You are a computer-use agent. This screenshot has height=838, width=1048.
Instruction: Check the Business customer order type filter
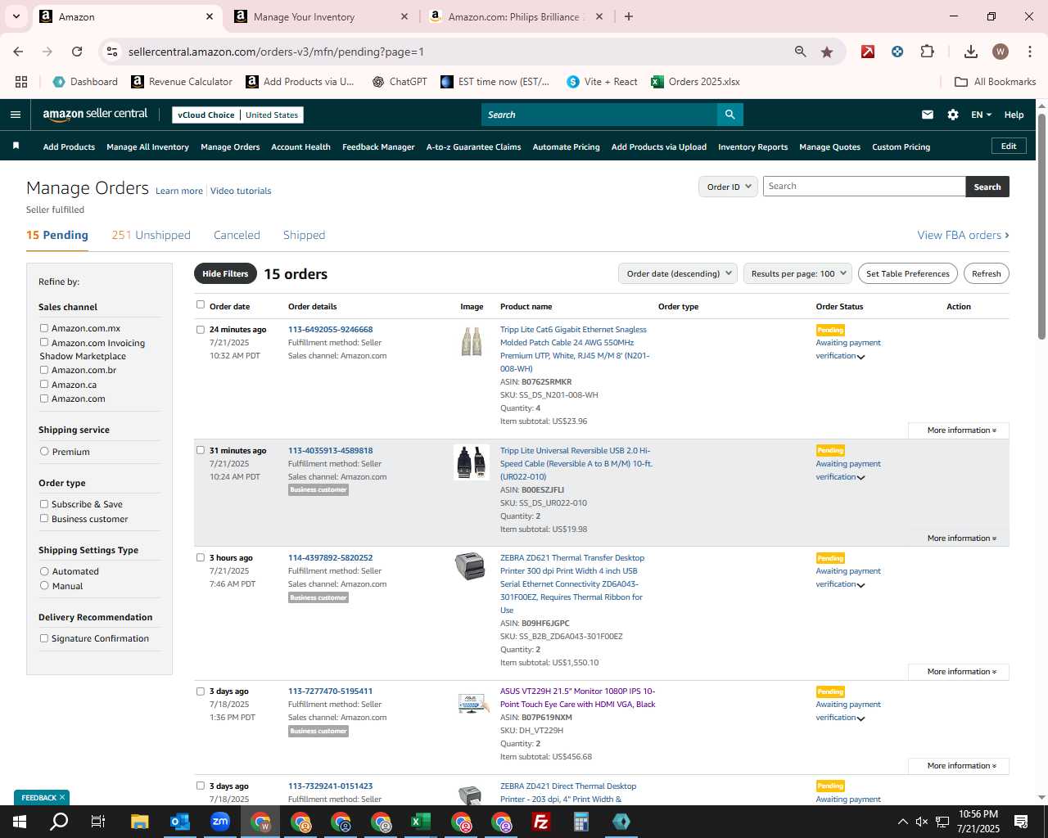[x=44, y=519]
